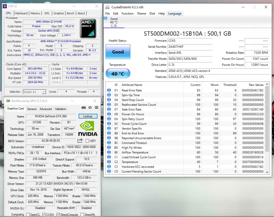Click status orb for Reallocated Sectors Count

click(109, 105)
